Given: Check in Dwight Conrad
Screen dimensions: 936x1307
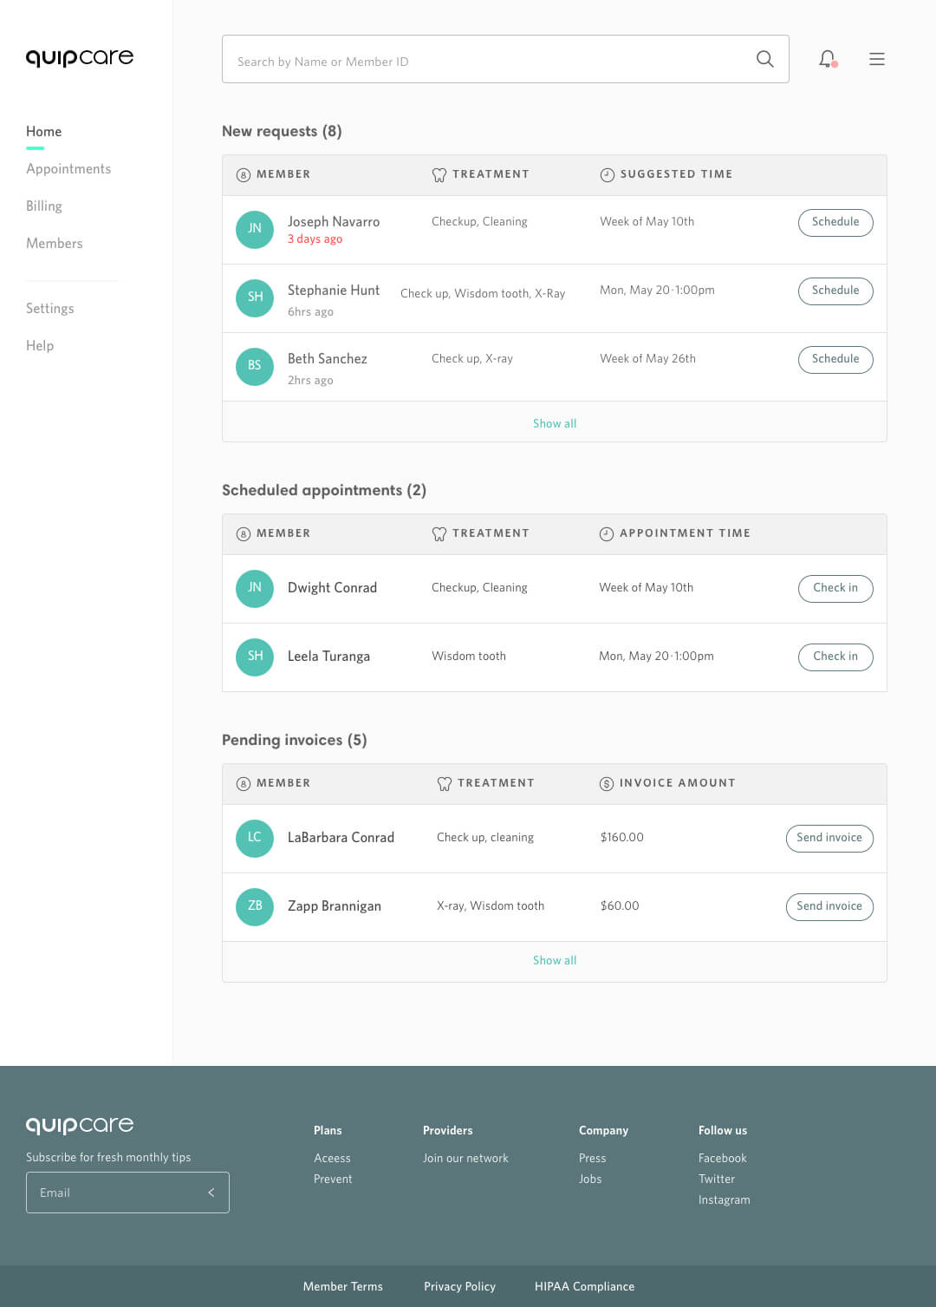Looking at the screenshot, I should [x=835, y=588].
